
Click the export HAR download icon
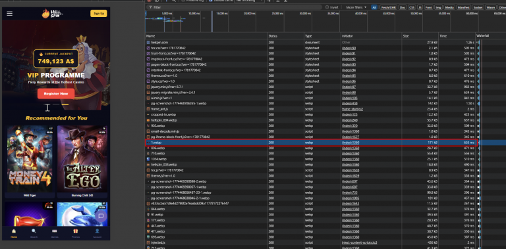286,1
